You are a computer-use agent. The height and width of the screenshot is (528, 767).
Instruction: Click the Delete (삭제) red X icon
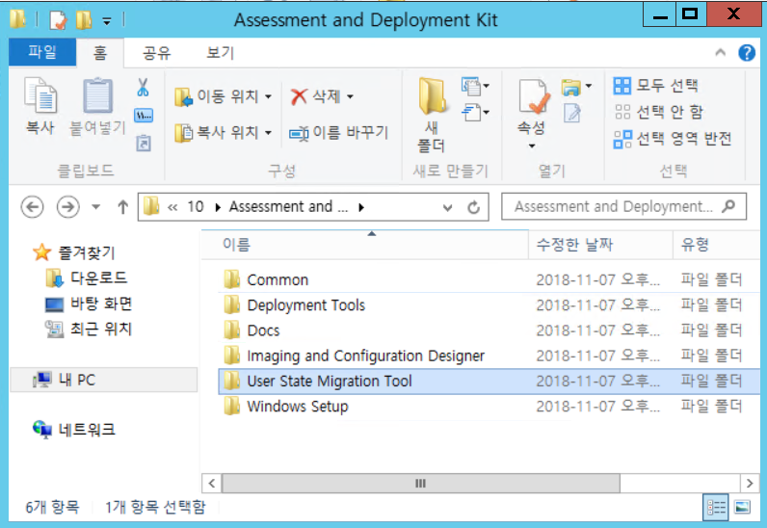coord(299,96)
